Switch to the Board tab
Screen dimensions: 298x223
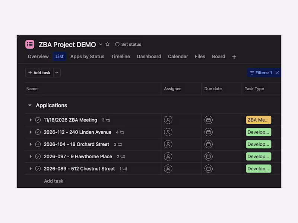(219, 56)
